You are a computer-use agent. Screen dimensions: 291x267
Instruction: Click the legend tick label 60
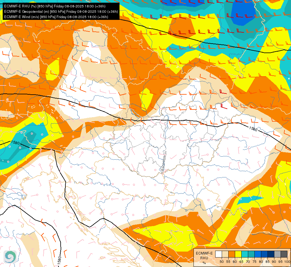[x=235, y=262]
